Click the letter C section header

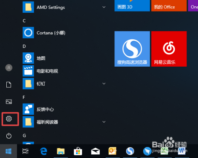(24, 21)
